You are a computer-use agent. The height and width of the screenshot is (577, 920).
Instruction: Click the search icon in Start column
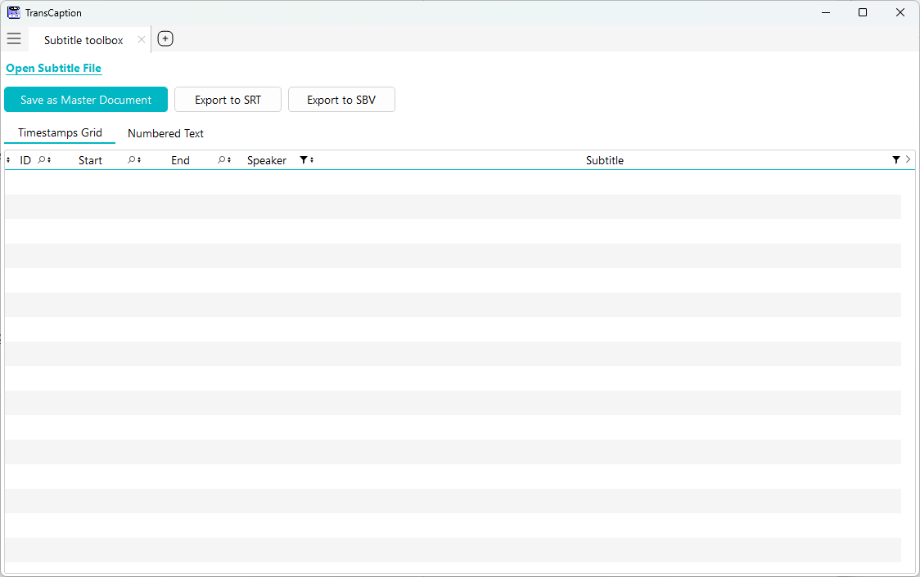tap(131, 160)
